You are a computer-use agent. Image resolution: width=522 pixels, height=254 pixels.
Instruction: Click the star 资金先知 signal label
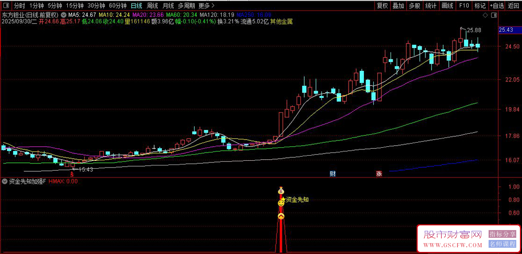click(295, 199)
